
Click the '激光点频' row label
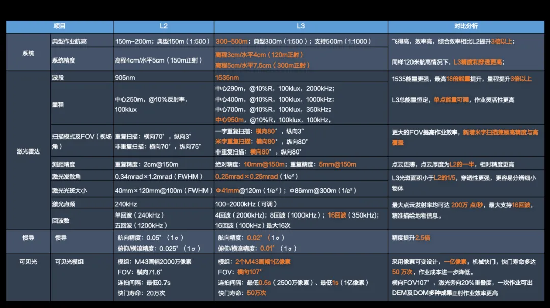point(64,204)
